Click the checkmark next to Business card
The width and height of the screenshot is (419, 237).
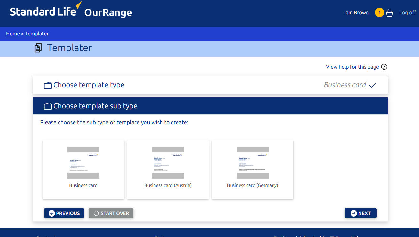[x=372, y=85]
